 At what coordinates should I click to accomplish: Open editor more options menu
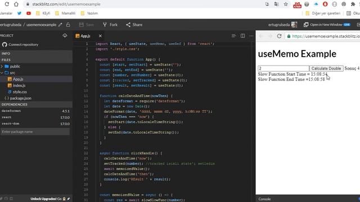coord(251,36)
